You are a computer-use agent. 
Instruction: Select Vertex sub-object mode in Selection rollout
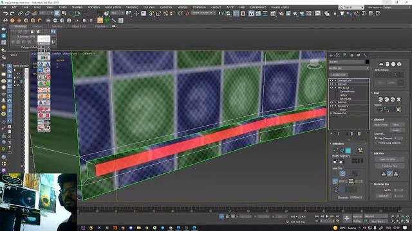click(x=336, y=150)
